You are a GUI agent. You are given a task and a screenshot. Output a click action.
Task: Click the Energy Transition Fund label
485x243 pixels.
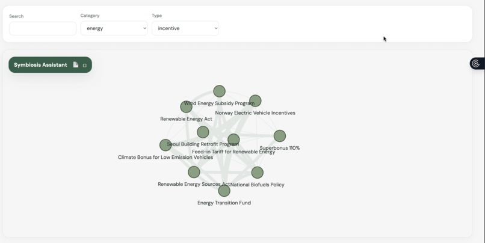[x=224, y=203]
